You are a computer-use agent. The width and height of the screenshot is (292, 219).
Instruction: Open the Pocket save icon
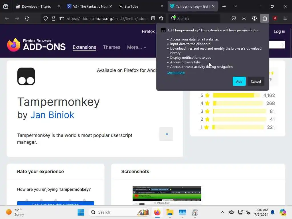(x=234, y=19)
